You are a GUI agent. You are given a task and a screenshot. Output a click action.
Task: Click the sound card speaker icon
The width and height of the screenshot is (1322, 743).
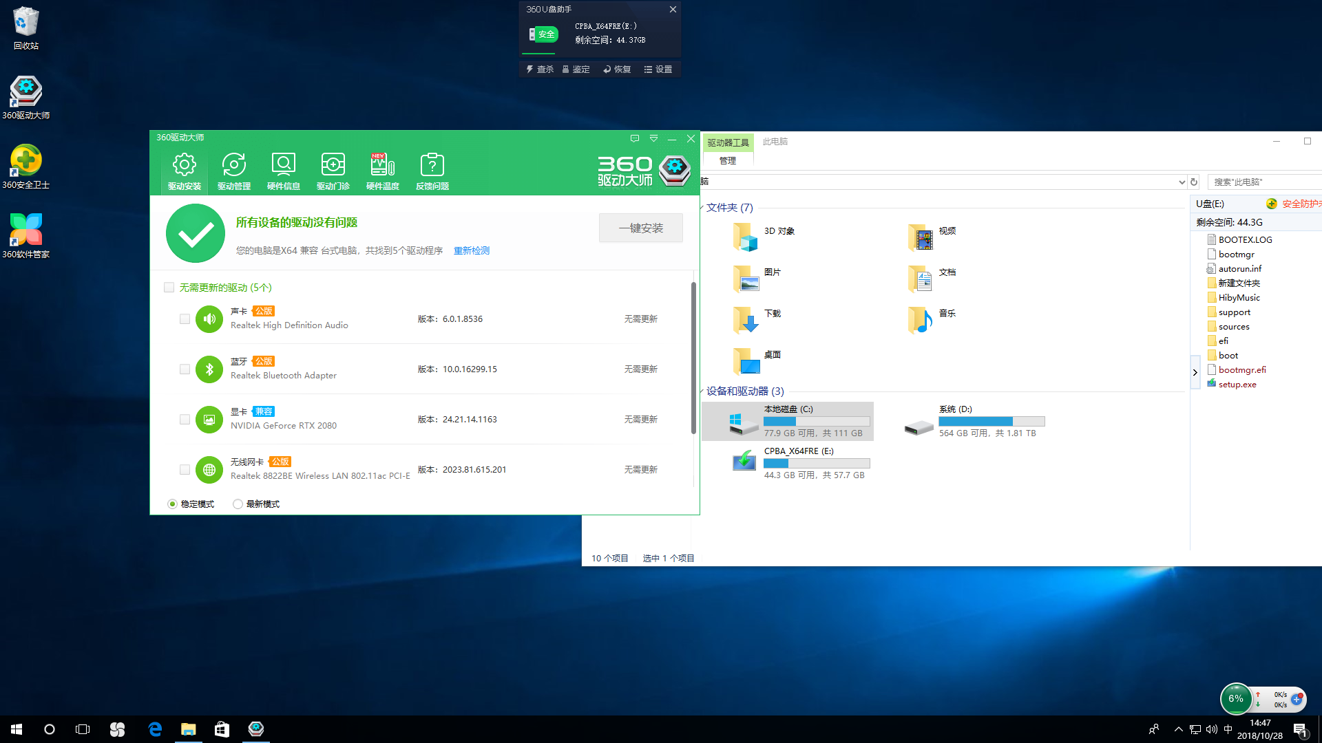click(x=209, y=319)
